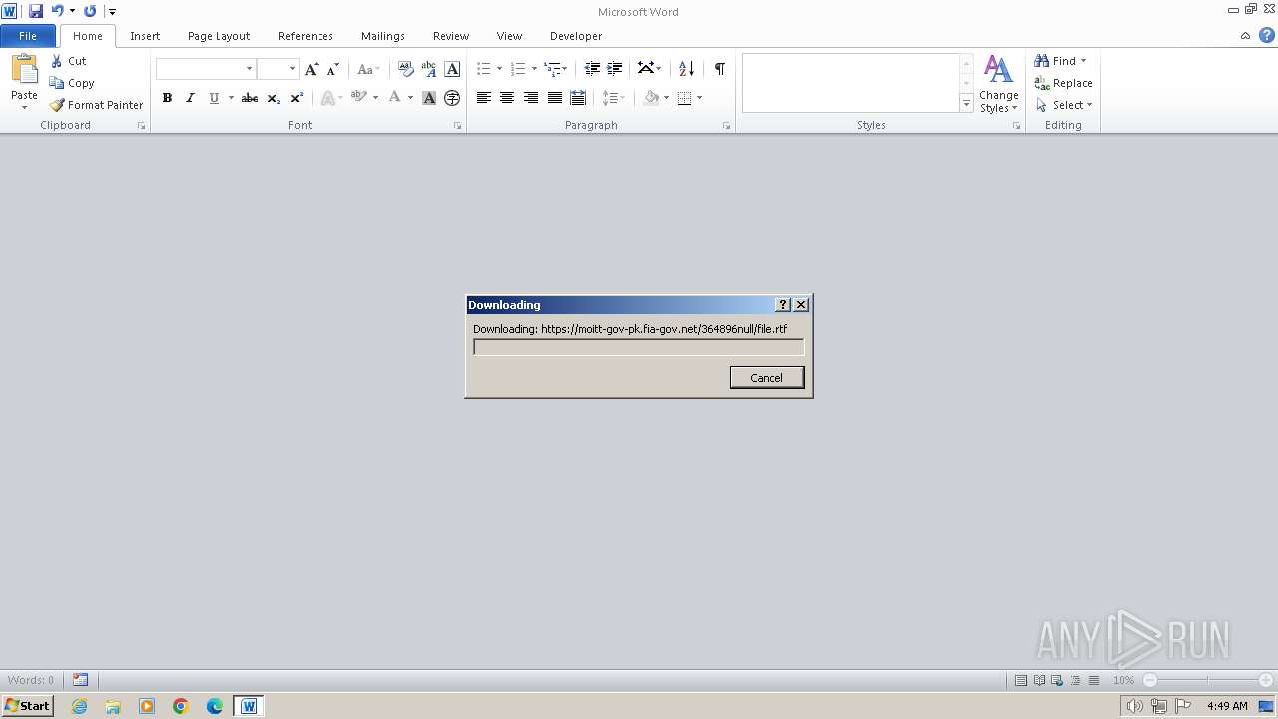The width and height of the screenshot is (1278, 719).
Task: Click Cut in the Clipboard group
Action: 69,61
